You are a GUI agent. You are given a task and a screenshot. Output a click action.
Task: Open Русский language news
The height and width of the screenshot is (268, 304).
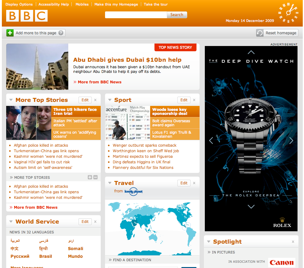tap(20, 256)
